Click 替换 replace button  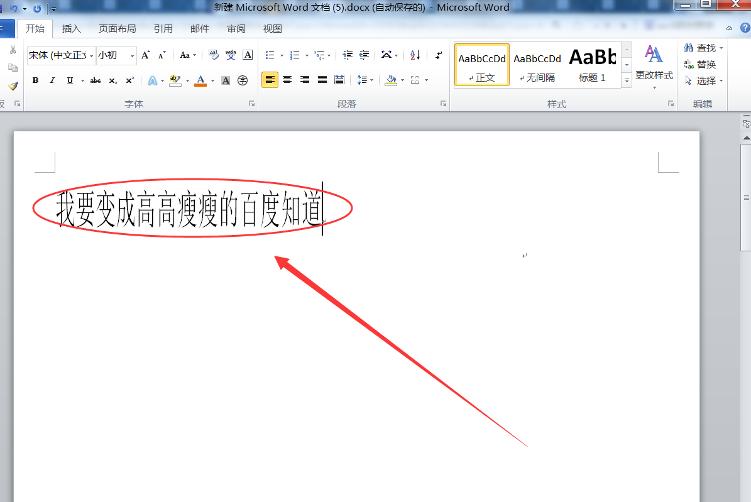(699, 64)
